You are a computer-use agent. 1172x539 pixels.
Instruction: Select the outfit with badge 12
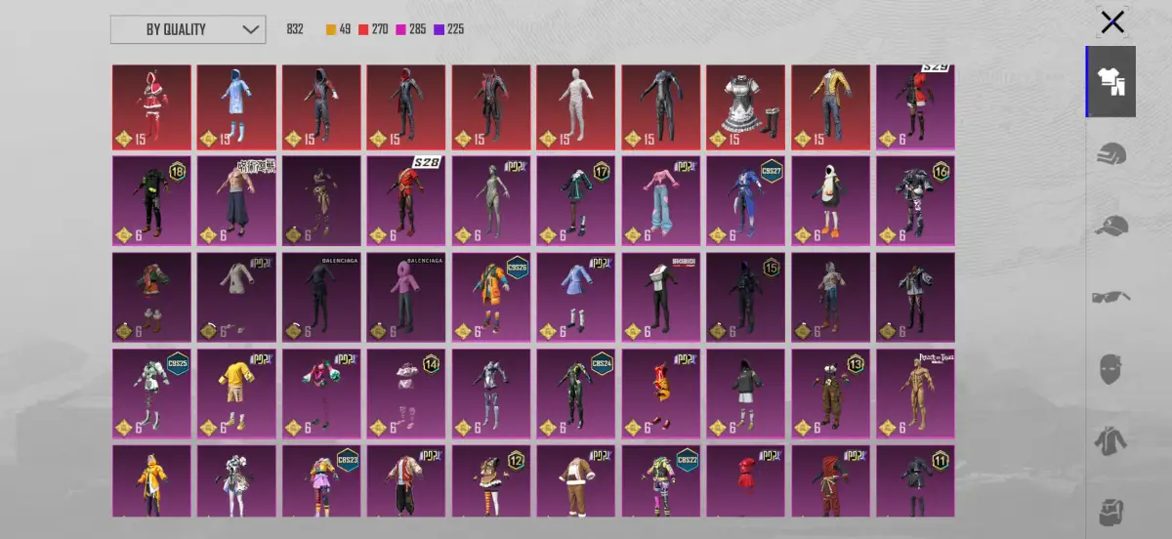tap(491, 480)
